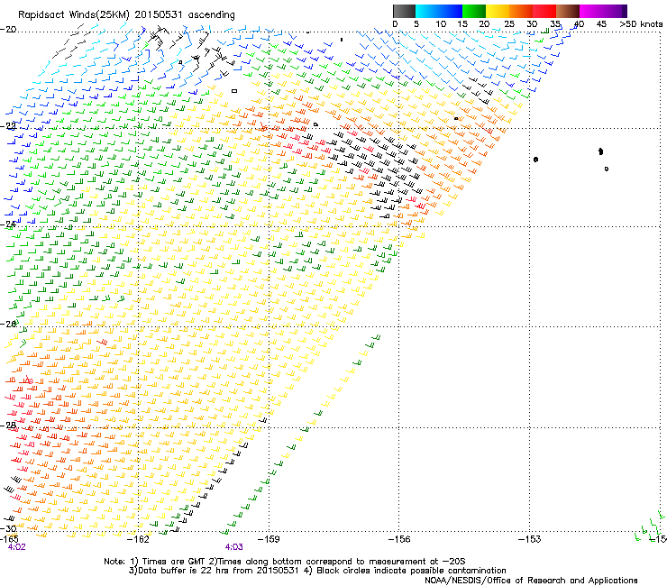
Task: Click the legend label '45'
Action: pos(601,24)
